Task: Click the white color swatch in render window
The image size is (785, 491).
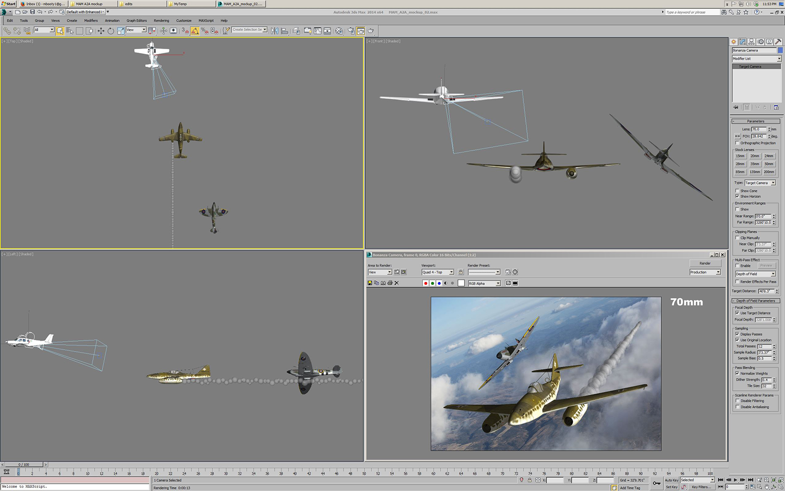Action: pyautogui.click(x=461, y=283)
